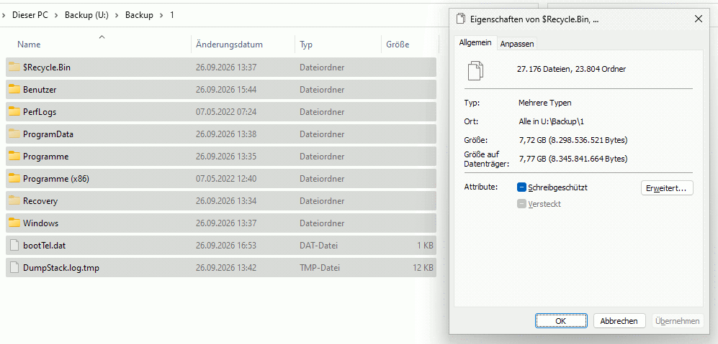Expand breadcrumb chevron after Dieser PC
This screenshot has height=344, width=718.
coord(56,15)
